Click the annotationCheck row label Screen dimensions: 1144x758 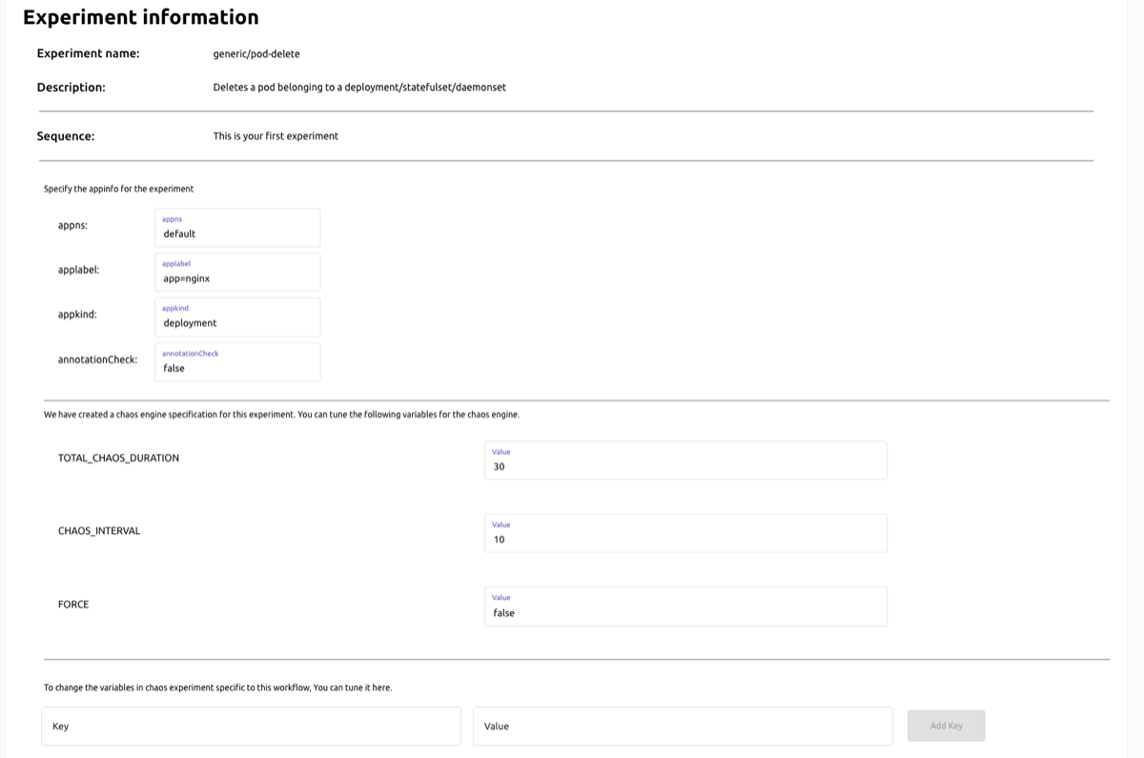click(x=97, y=359)
